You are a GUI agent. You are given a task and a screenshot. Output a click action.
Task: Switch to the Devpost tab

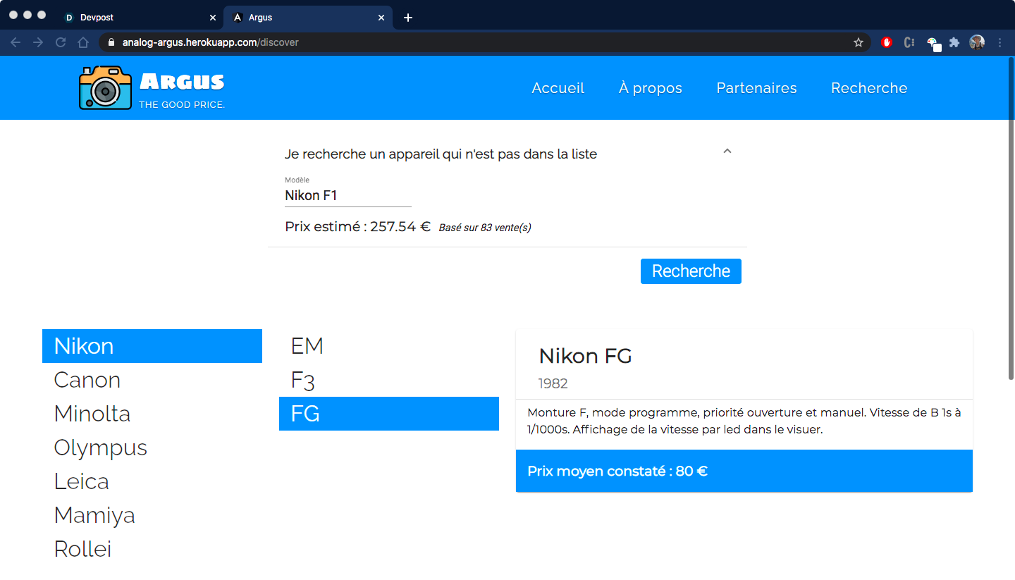[x=140, y=17]
